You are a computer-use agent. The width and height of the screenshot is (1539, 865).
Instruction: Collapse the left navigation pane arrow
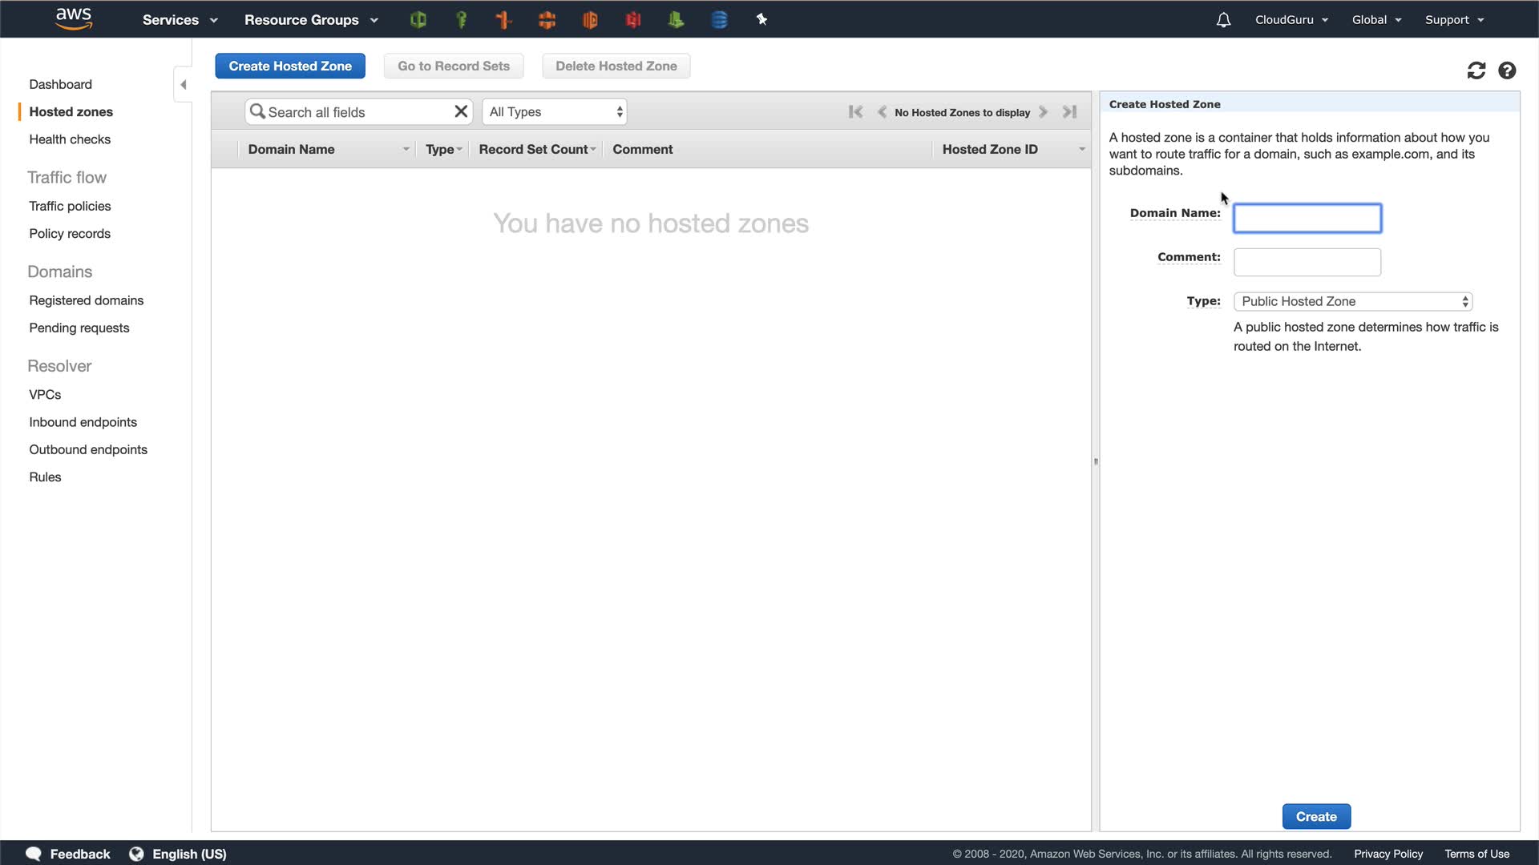[x=184, y=84]
